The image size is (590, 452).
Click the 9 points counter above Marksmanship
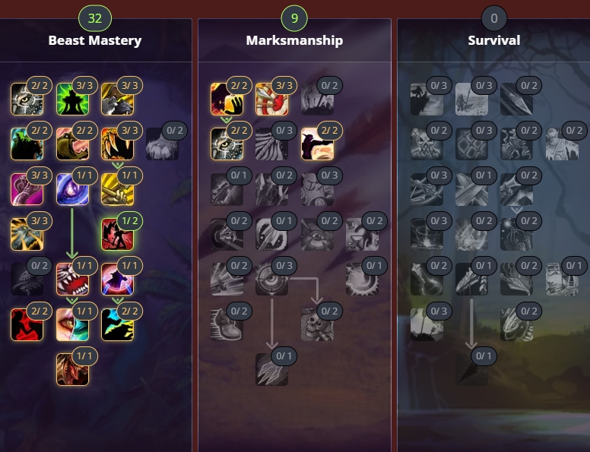click(x=294, y=18)
